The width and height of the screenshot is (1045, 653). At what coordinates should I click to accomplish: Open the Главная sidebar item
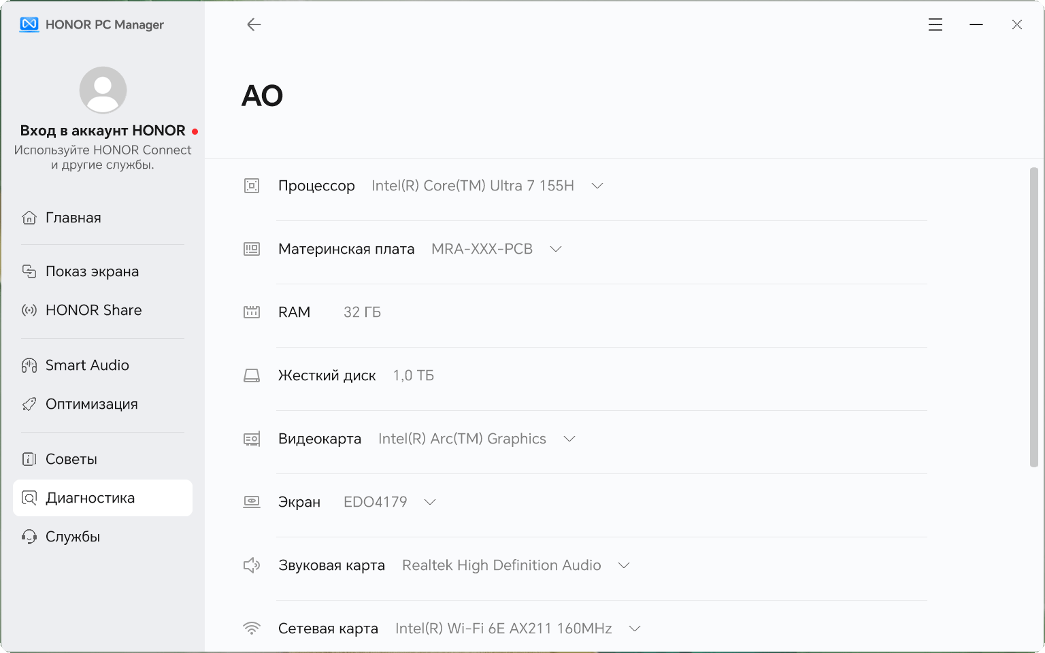[x=73, y=218]
